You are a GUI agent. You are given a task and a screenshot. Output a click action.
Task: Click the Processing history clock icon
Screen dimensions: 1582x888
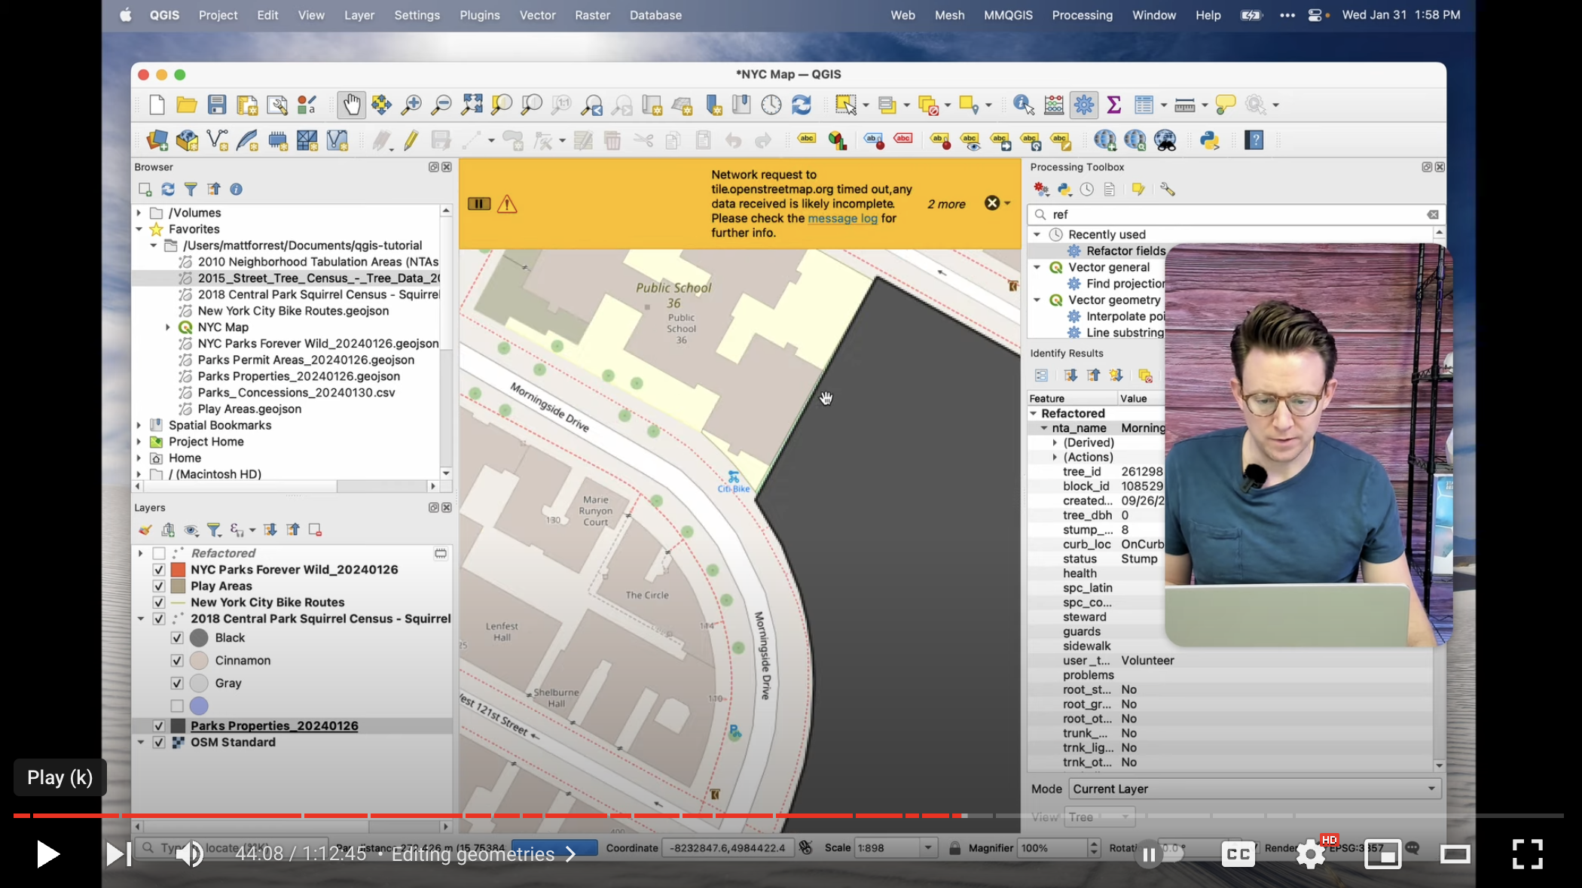pyautogui.click(x=1086, y=190)
